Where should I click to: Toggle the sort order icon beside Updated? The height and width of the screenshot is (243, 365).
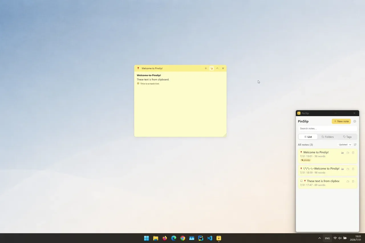355,145
